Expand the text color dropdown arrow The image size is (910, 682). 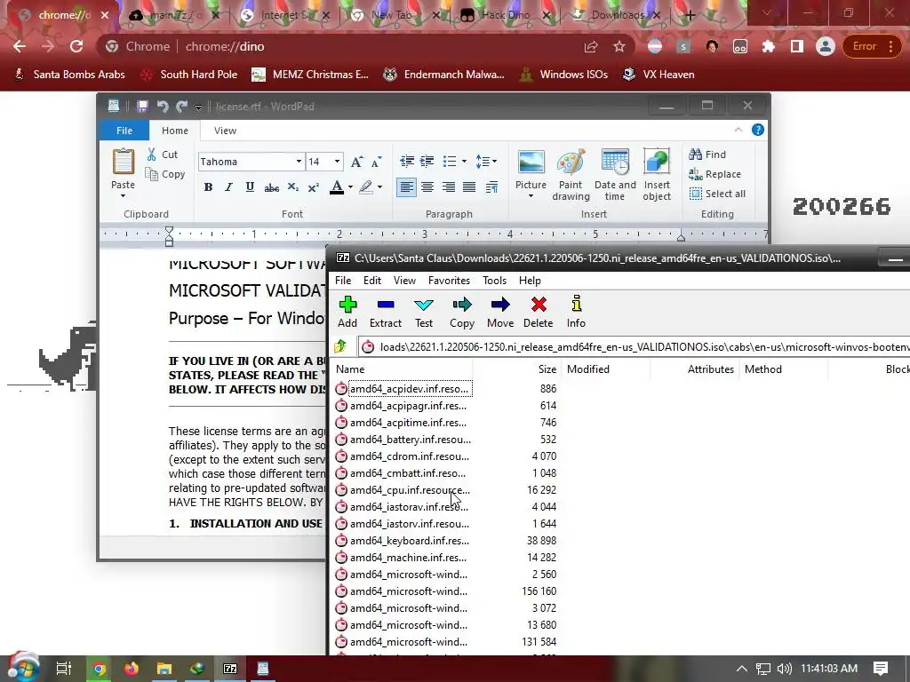[x=350, y=186]
